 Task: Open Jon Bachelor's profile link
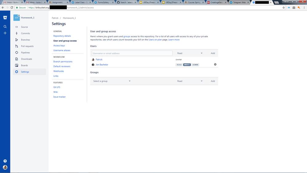pyautogui.click(x=102, y=65)
